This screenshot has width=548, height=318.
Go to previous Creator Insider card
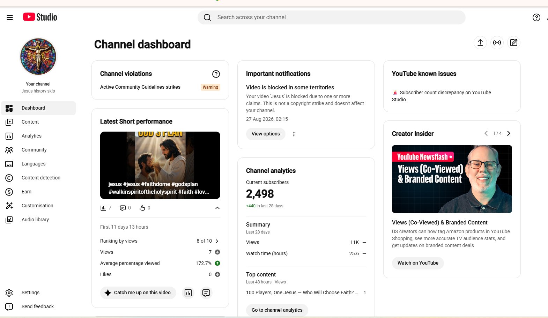click(486, 133)
